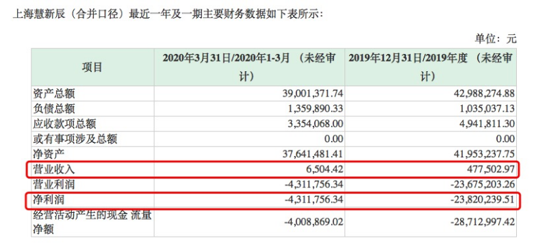Screen dimensions: 534x249
Task: Select the 净利润 row label
Action: click(x=49, y=200)
